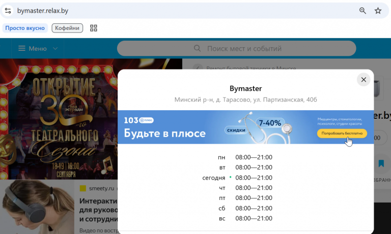The width and height of the screenshot is (391, 234).
Task: Click the 103 плюс logo in banner
Action: pyautogui.click(x=138, y=120)
